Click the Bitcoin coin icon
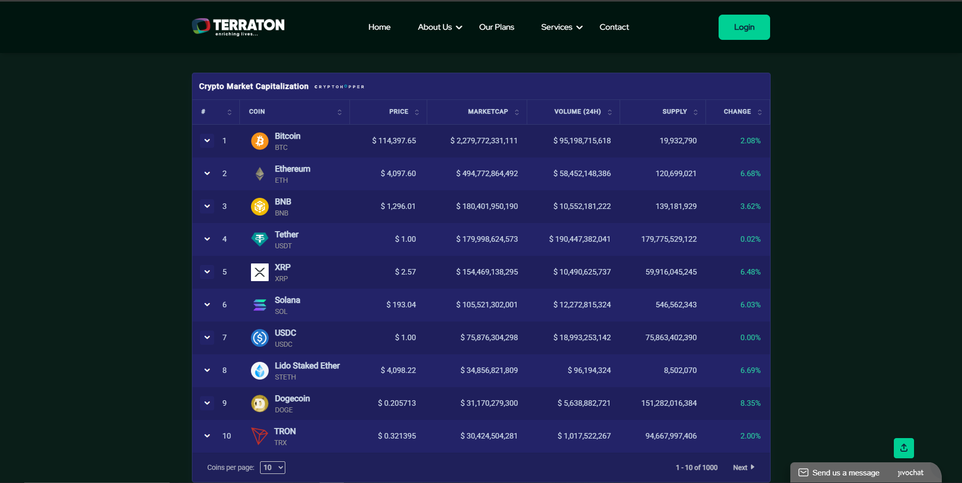 tap(260, 141)
